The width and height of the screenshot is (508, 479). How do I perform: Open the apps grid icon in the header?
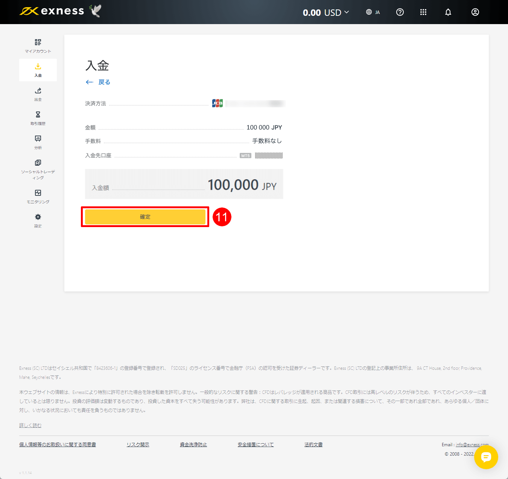click(423, 12)
